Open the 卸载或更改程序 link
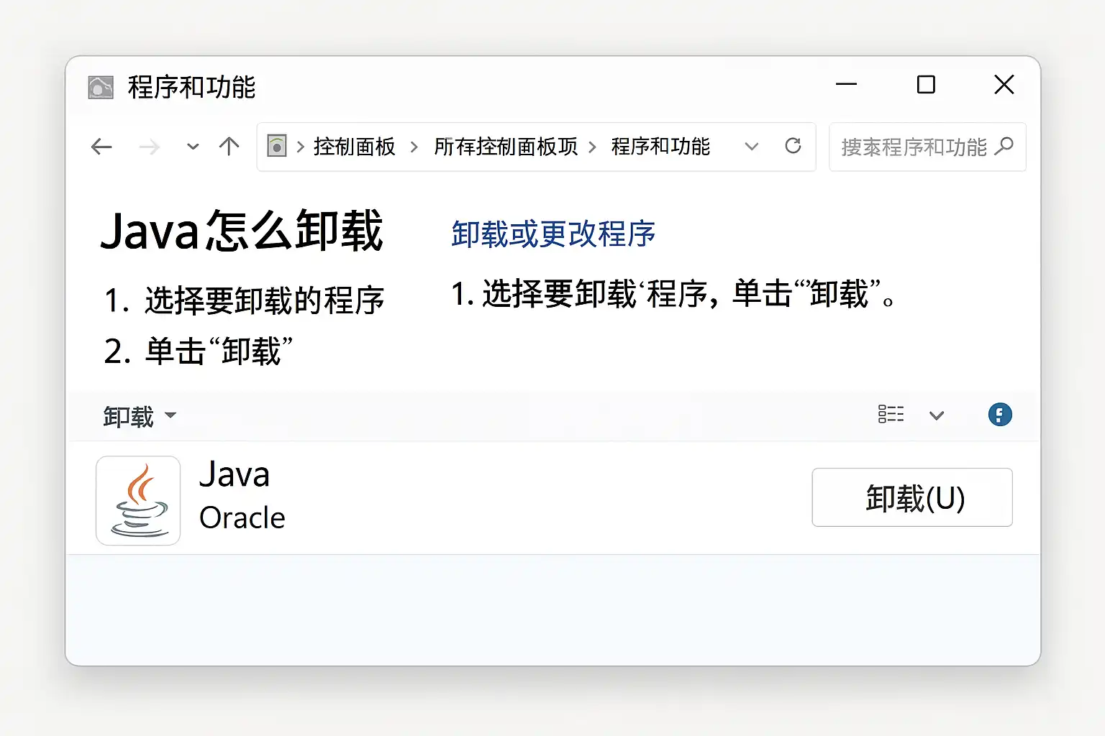This screenshot has height=736, width=1105. click(x=553, y=234)
